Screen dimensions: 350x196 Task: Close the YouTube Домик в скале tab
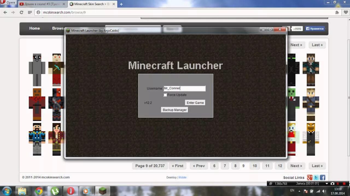[64, 4]
